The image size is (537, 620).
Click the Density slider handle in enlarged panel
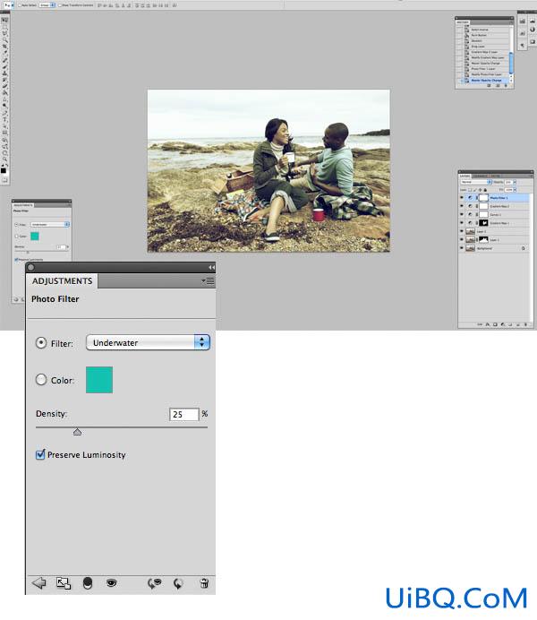tap(77, 431)
